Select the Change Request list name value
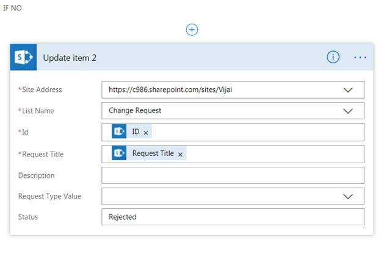Screen dimensions: 381x260 (x=135, y=111)
